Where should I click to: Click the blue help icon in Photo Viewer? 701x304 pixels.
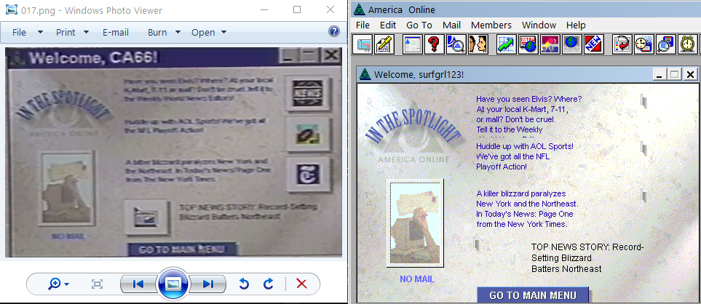point(333,31)
